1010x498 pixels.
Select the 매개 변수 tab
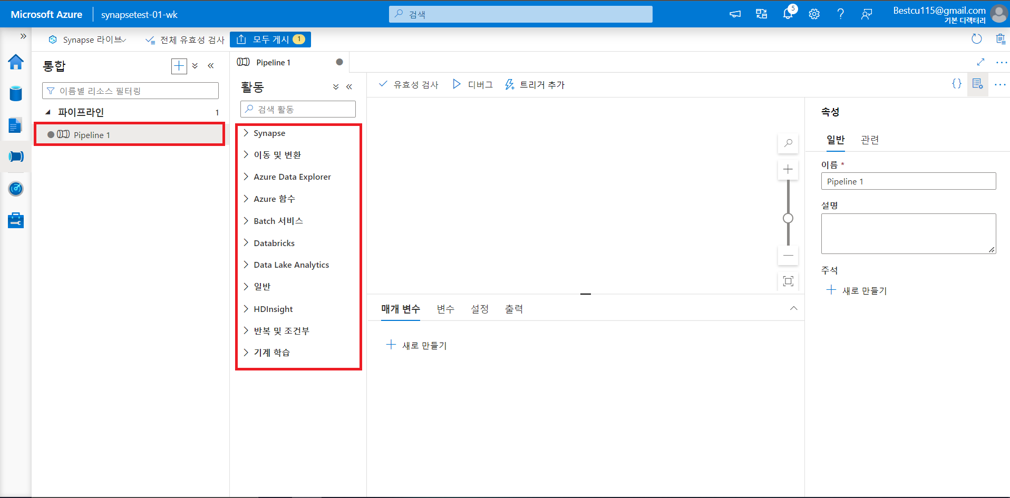(401, 309)
